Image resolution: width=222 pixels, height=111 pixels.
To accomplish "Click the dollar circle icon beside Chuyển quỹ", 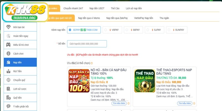I will tap(9, 80).
